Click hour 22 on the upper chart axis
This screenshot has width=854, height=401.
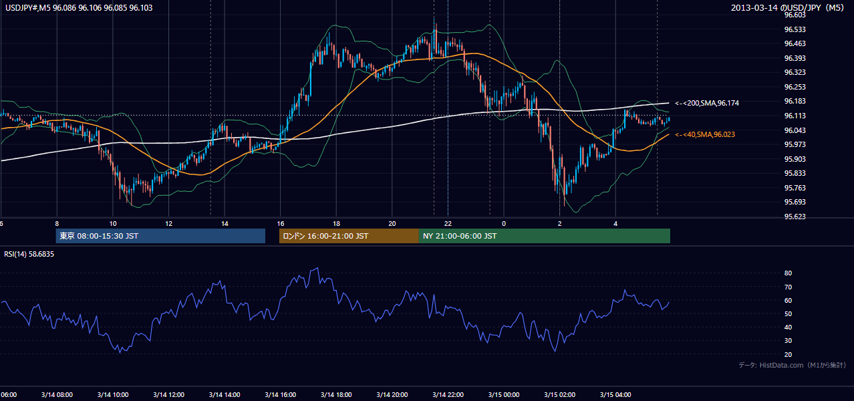click(x=448, y=223)
